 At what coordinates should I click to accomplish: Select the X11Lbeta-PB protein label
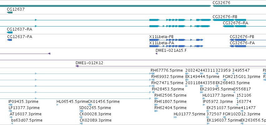point(161,37)
